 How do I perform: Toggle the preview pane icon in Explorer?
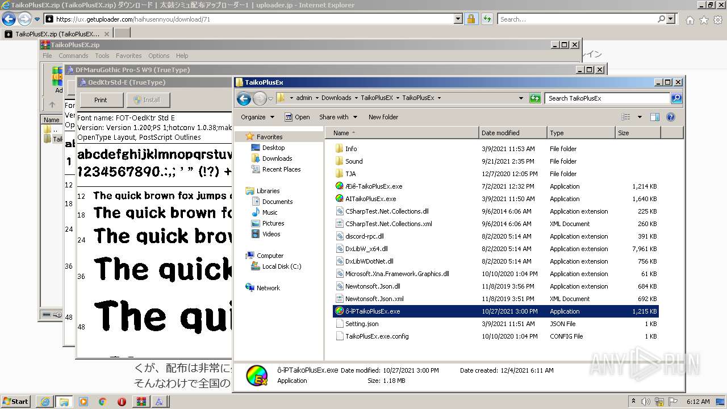coord(654,117)
